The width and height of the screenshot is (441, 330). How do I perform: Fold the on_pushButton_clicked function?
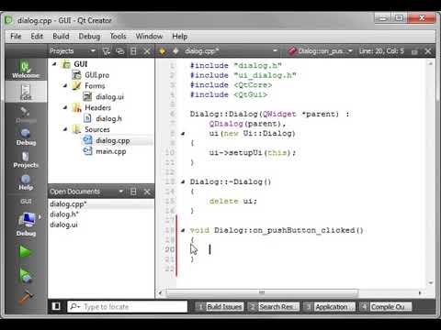coord(183,230)
